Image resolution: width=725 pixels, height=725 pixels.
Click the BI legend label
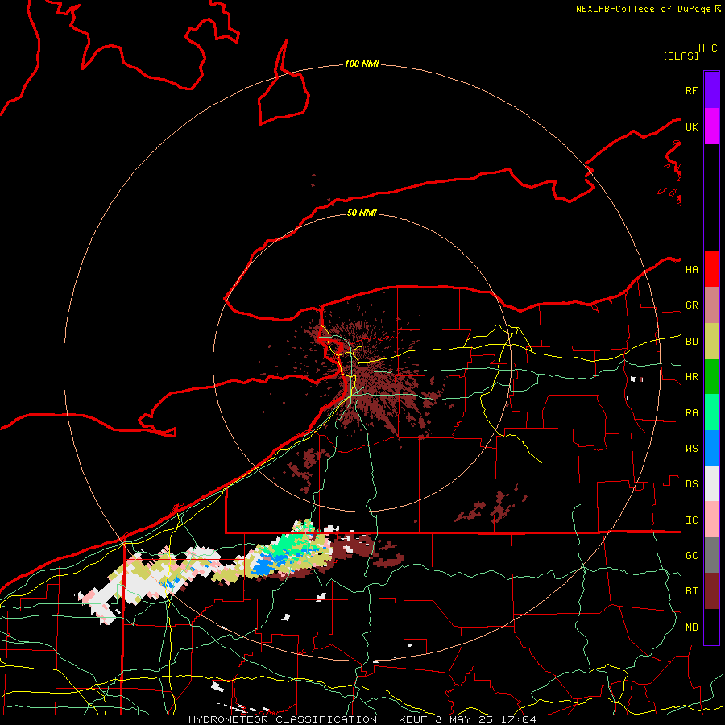tap(691, 591)
